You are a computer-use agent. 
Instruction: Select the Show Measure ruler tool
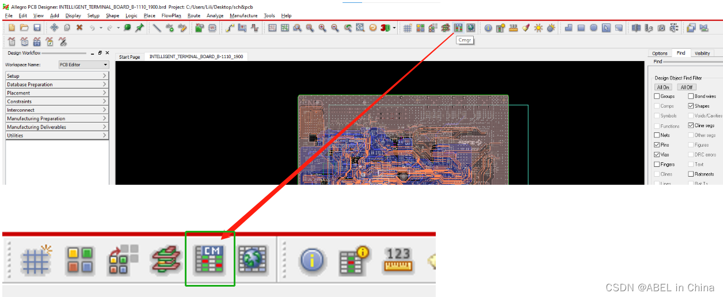pyautogui.click(x=513, y=28)
